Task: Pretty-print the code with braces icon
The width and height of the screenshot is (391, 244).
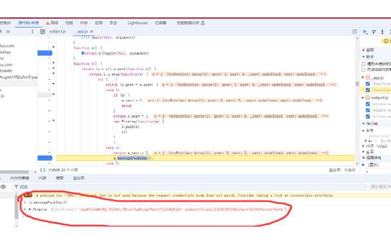Action: tap(43, 170)
